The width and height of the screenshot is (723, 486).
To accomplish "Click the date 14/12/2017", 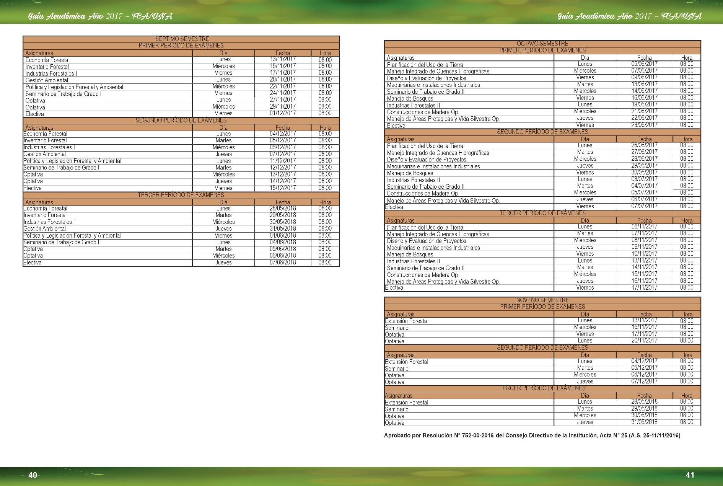I will coord(283,181).
